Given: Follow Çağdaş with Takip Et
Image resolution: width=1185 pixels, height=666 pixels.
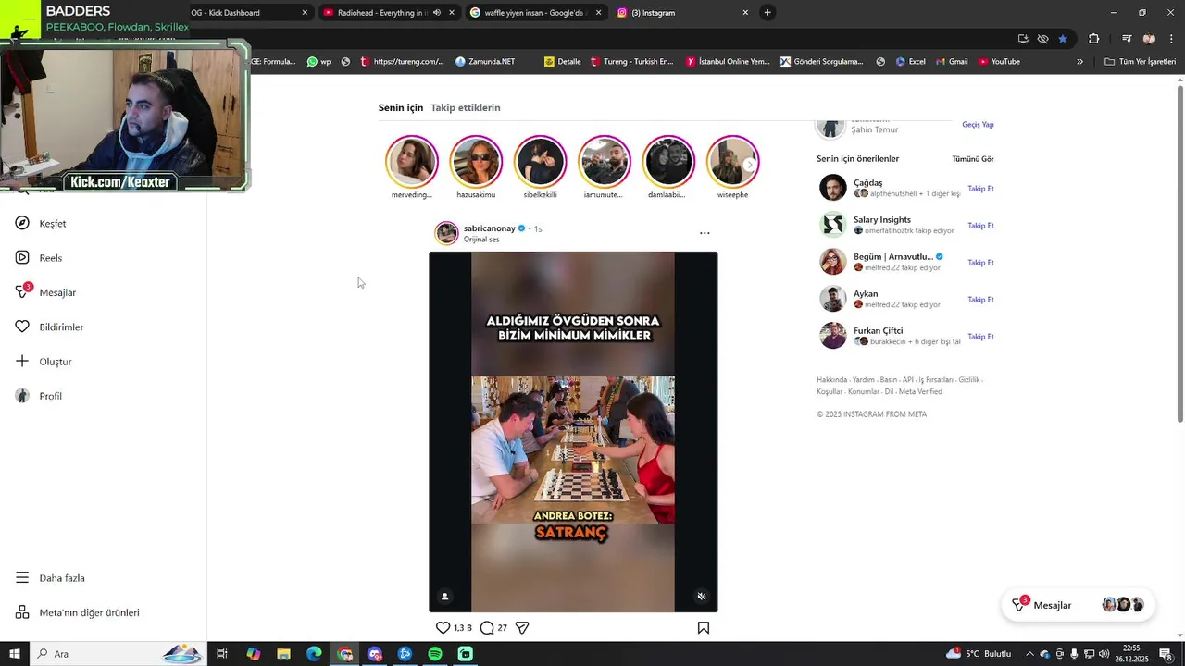Looking at the screenshot, I should pyautogui.click(x=980, y=189).
